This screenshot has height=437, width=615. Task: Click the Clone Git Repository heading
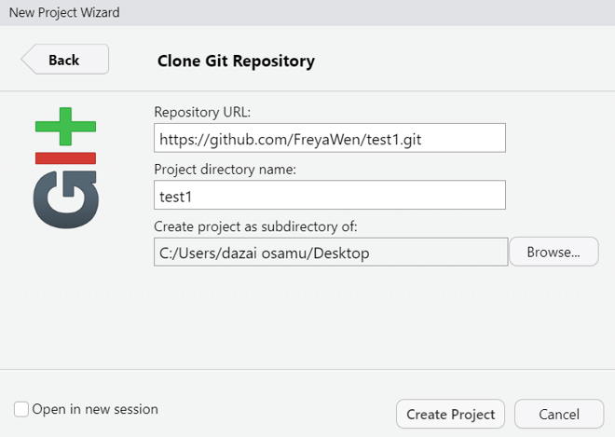[x=236, y=61]
